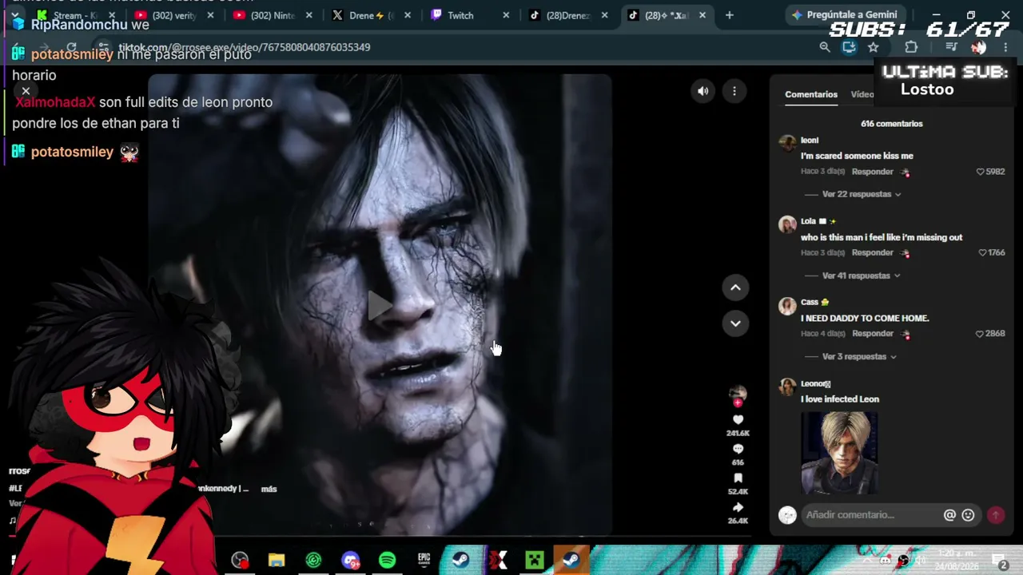Go to the previous TikTok video
Screen dimensions: 1023x575
coord(735,287)
